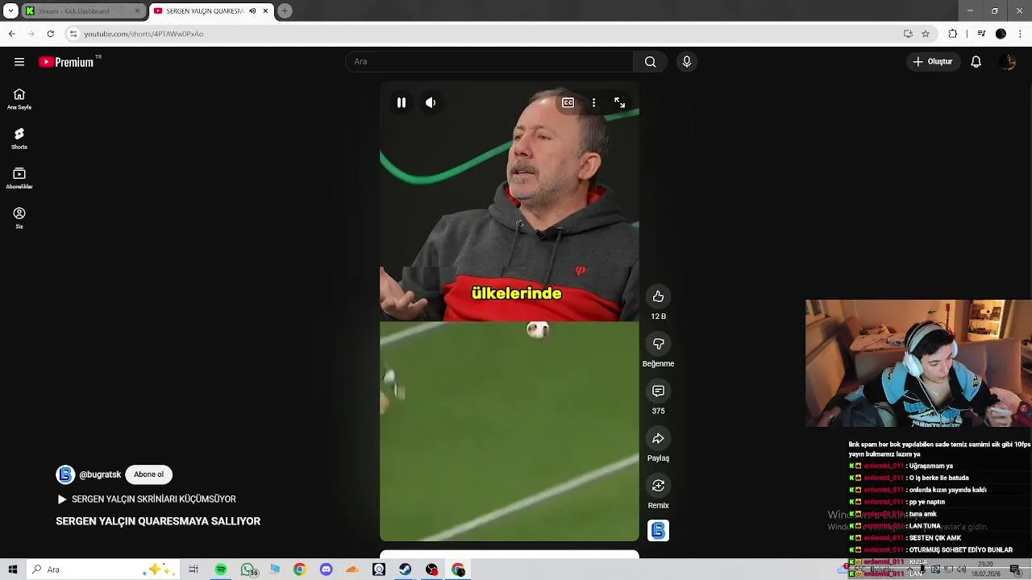Open Chrome three-dot menu
This screenshot has width=1032, height=580.
tap(1020, 34)
